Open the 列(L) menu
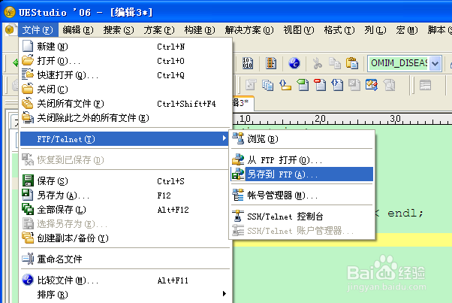The height and width of the screenshot is (303, 452). [x=375, y=30]
